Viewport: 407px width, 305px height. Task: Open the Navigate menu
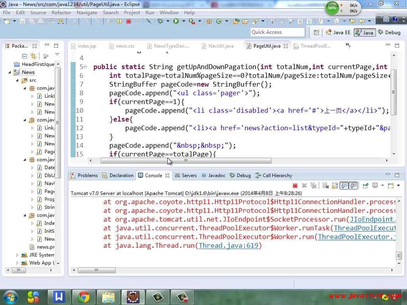87,12
